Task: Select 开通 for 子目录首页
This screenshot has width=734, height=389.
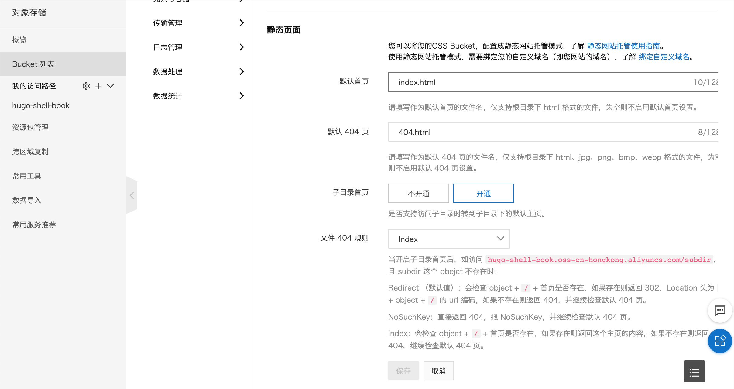Action: pos(483,193)
